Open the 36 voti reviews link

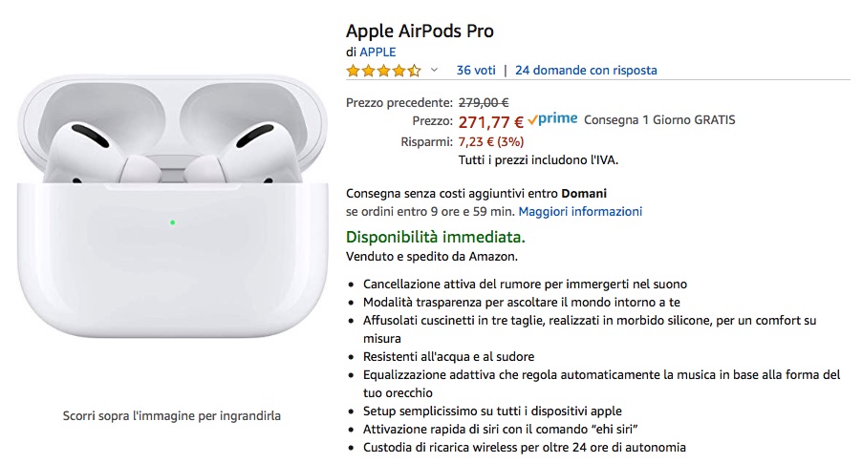coord(476,70)
